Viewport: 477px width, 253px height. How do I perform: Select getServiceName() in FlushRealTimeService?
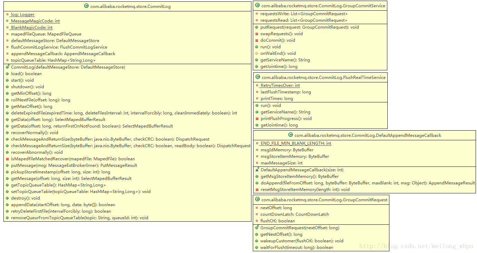pos(286,112)
